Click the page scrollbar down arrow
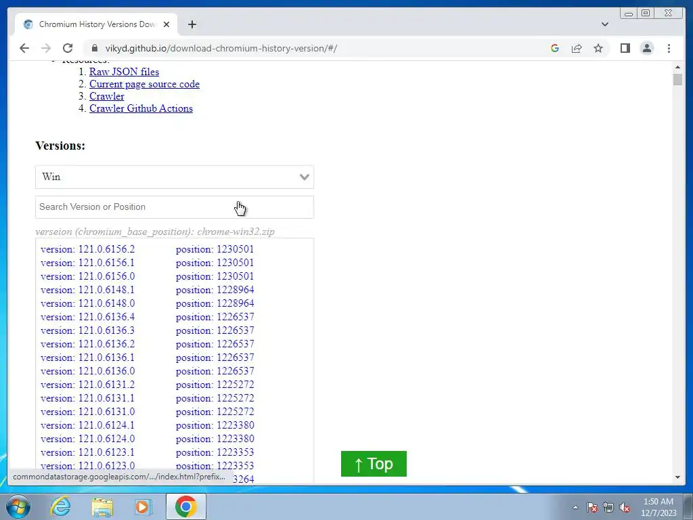693x520 pixels. point(677,477)
